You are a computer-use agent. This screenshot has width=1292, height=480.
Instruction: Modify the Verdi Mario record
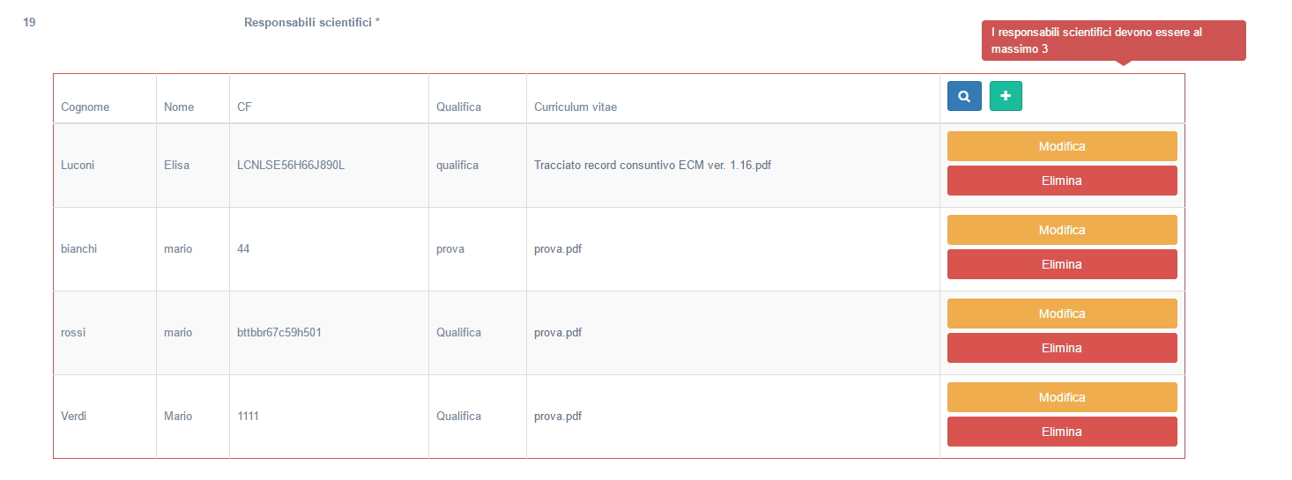click(1062, 397)
